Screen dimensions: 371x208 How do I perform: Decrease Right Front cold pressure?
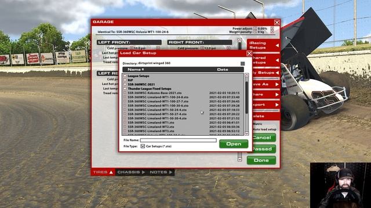point(202,48)
